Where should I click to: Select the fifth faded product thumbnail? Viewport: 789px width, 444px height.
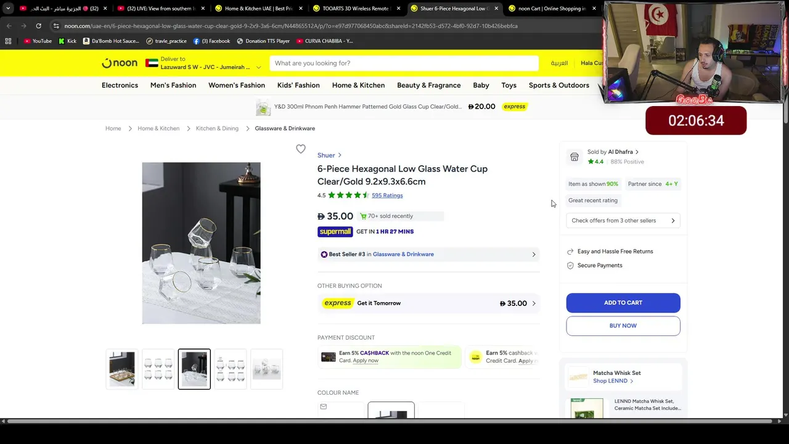(x=267, y=369)
